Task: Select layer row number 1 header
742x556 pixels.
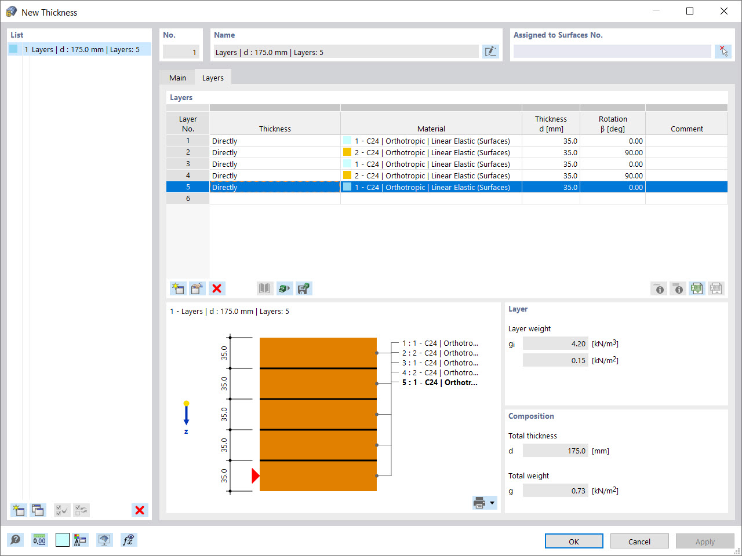Action: coord(188,141)
